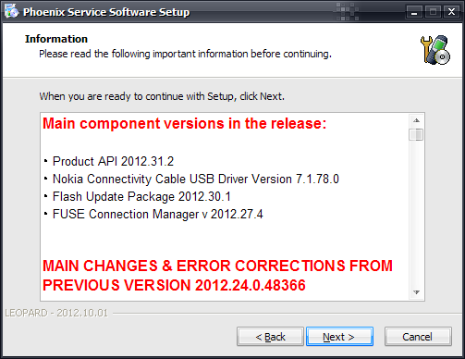This screenshot has width=465, height=359.
Task: Click the MAIN CHANGES & ERROR CORRECTIONS heading
Action: coord(217,276)
